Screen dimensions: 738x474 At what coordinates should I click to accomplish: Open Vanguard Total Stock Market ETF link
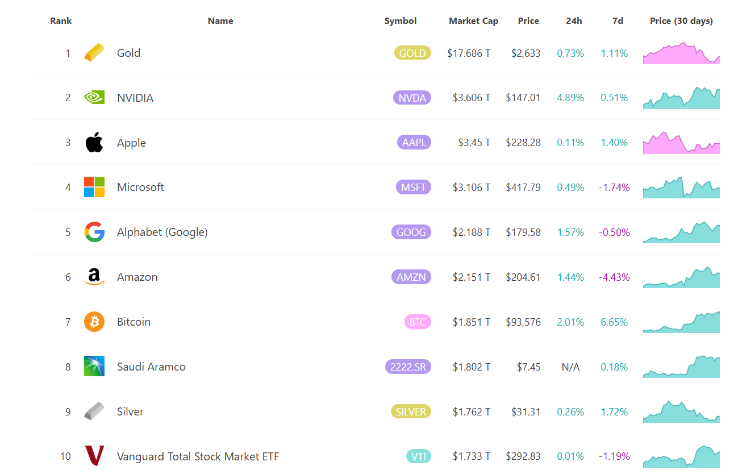point(198,456)
